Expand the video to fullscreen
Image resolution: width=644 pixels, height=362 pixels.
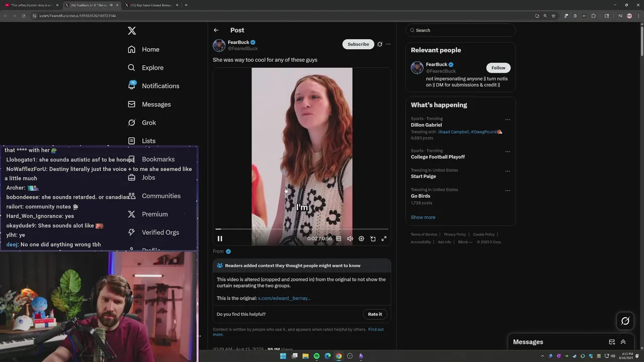point(384,239)
